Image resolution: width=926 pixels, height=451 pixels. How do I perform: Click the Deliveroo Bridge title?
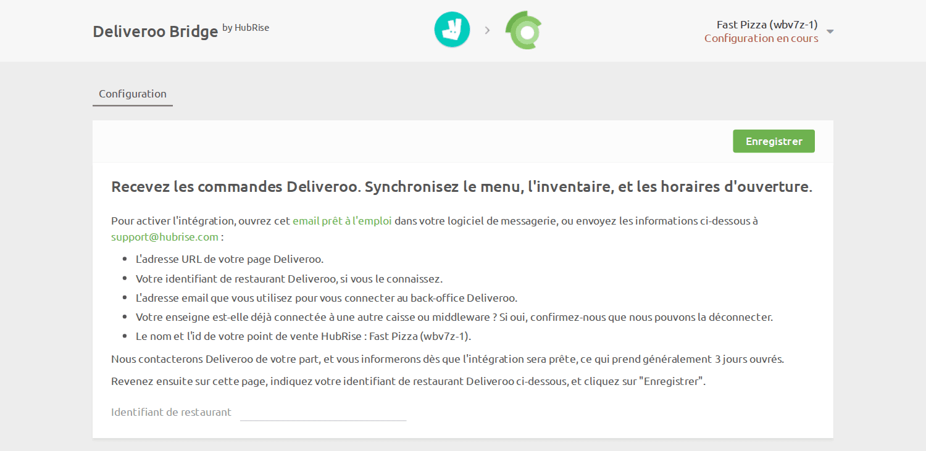pyautogui.click(x=155, y=31)
